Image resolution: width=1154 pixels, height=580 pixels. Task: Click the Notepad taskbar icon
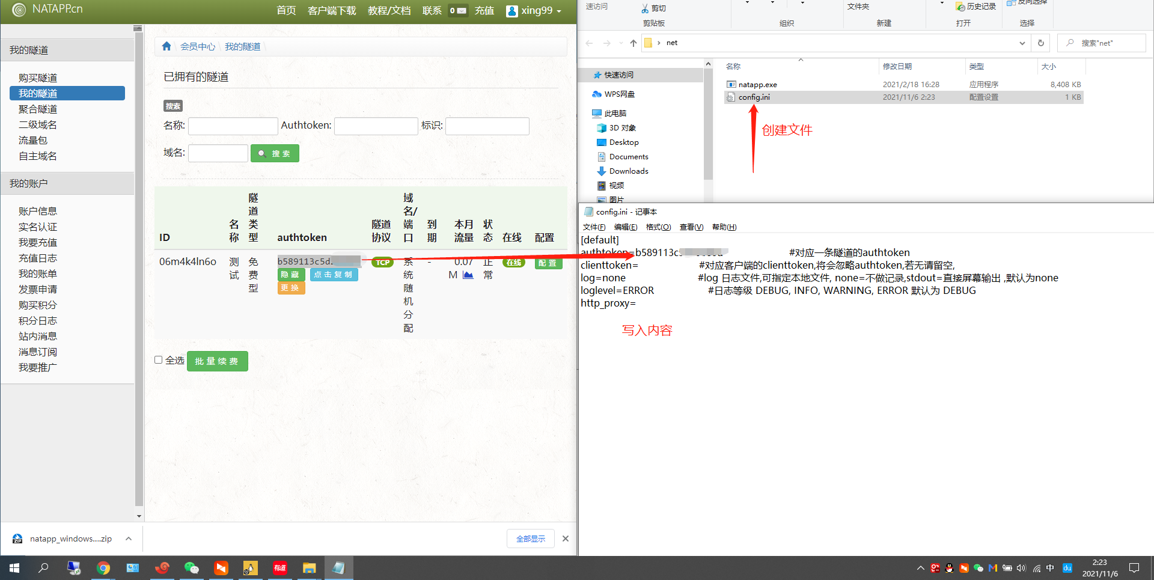point(338,568)
